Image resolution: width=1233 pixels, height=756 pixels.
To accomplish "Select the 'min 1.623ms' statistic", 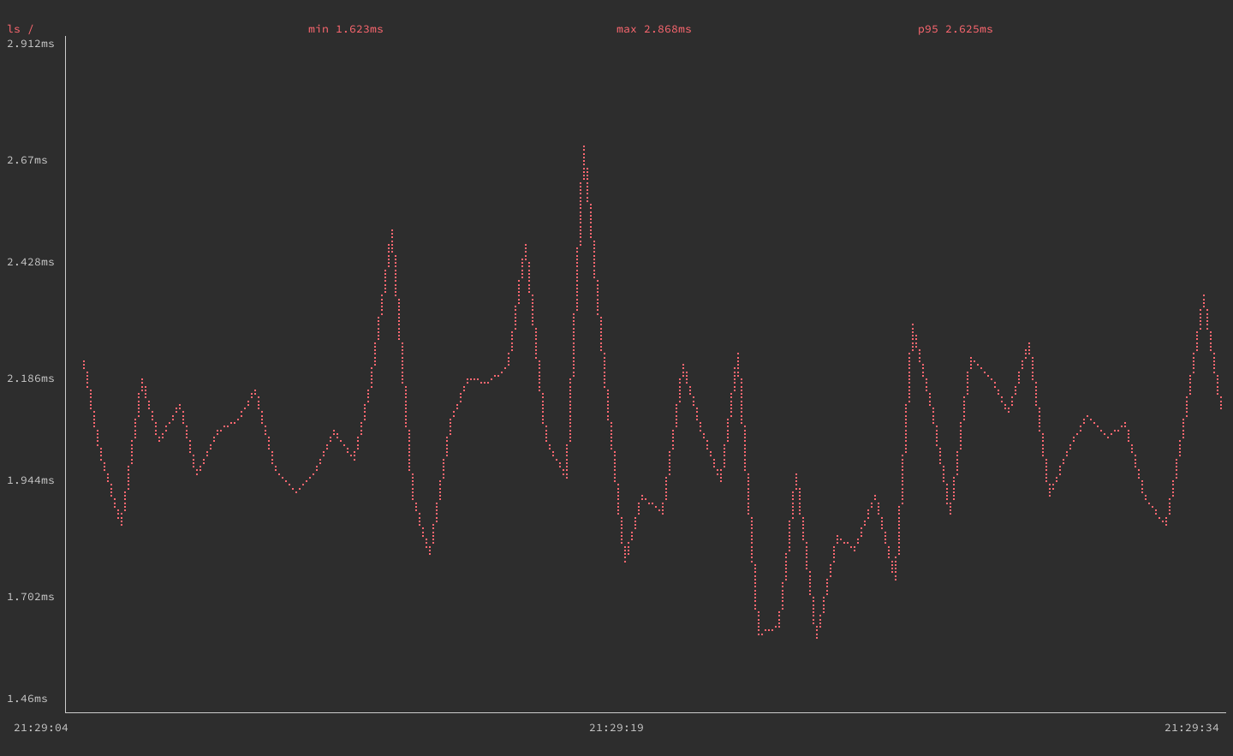I will click(346, 28).
